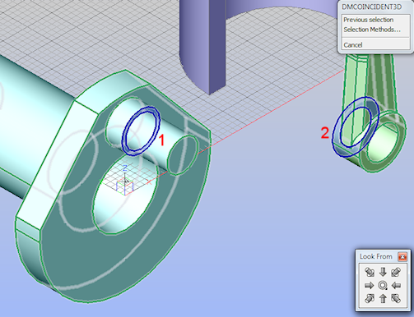Select the purple cylinder wall solid
414x317 pixels.
pos(202,47)
